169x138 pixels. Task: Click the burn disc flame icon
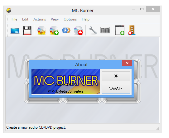[42, 30]
